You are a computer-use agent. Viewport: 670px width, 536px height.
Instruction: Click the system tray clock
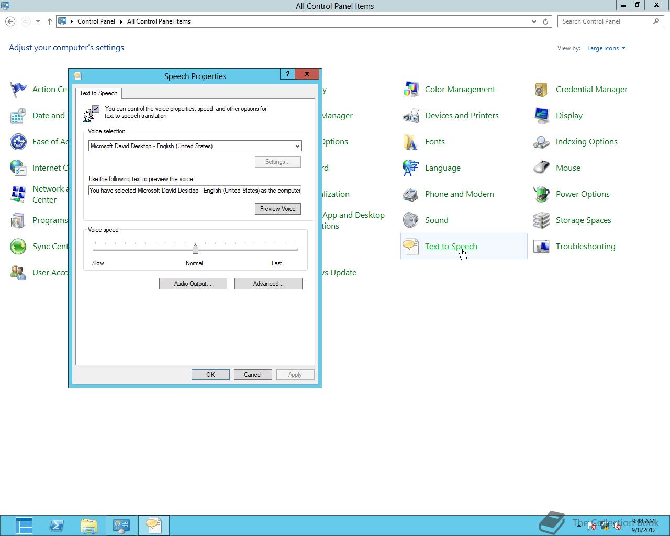[644, 526]
